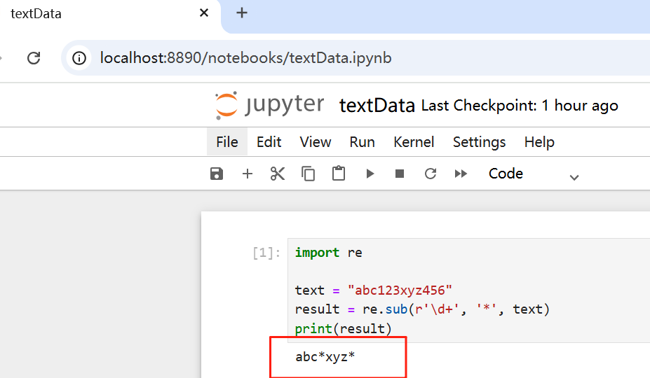Image resolution: width=650 pixels, height=378 pixels.
Task: Paste a cell with the clipboard icon
Action: [x=339, y=173]
